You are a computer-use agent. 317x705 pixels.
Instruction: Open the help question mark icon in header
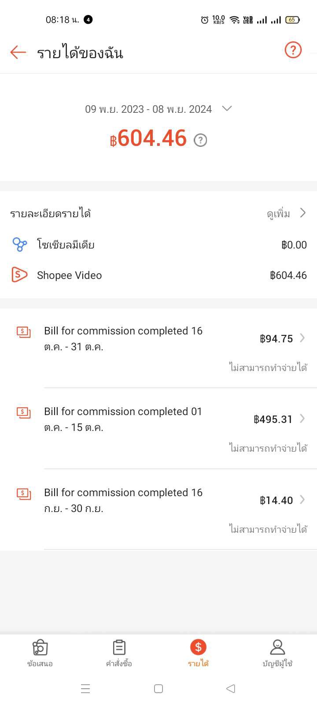[293, 50]
